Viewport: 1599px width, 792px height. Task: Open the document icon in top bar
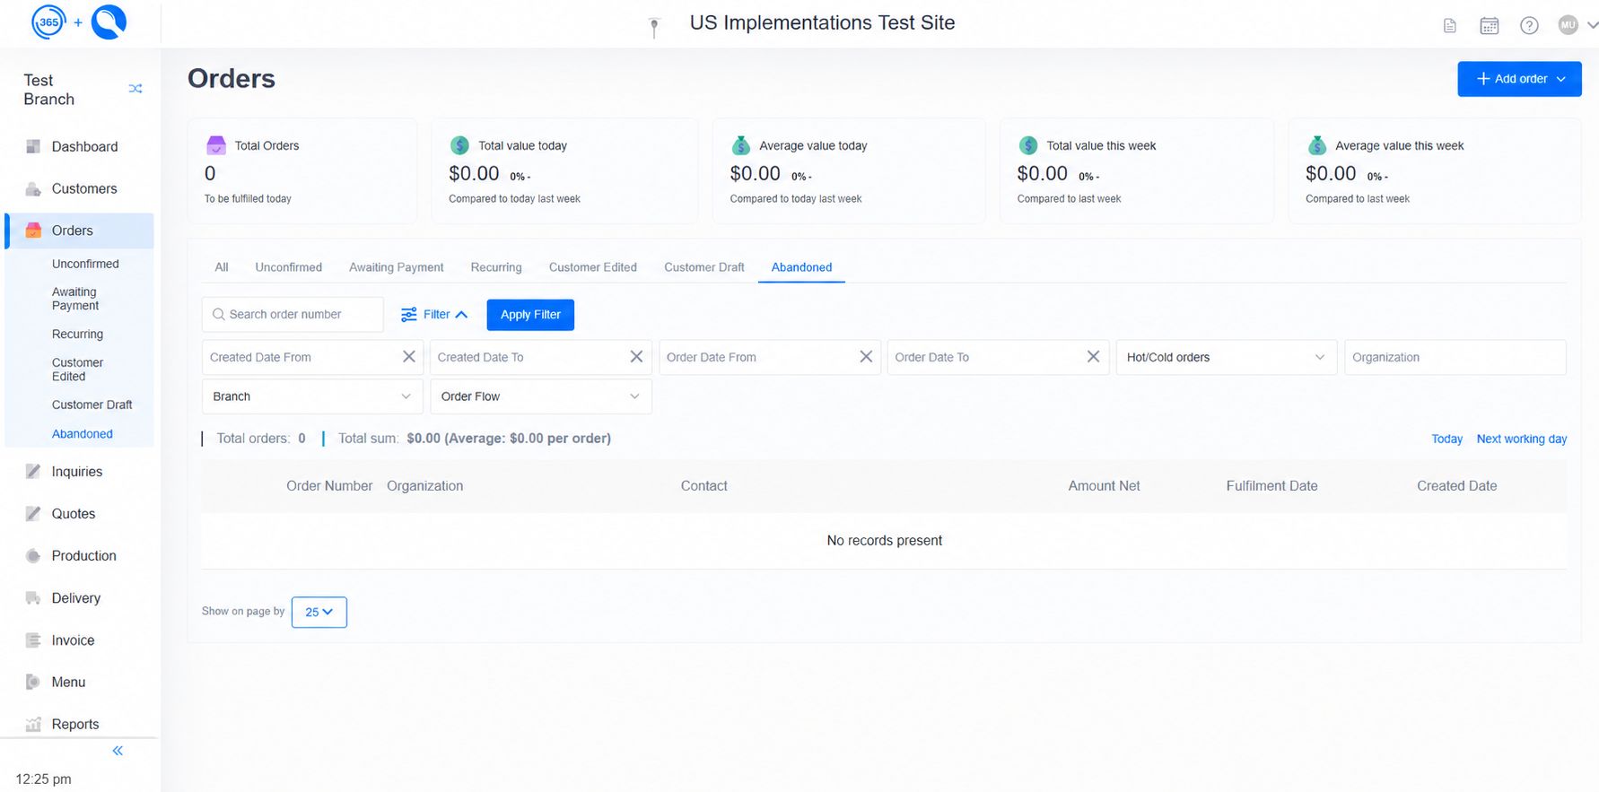[x=1450, y=26]
